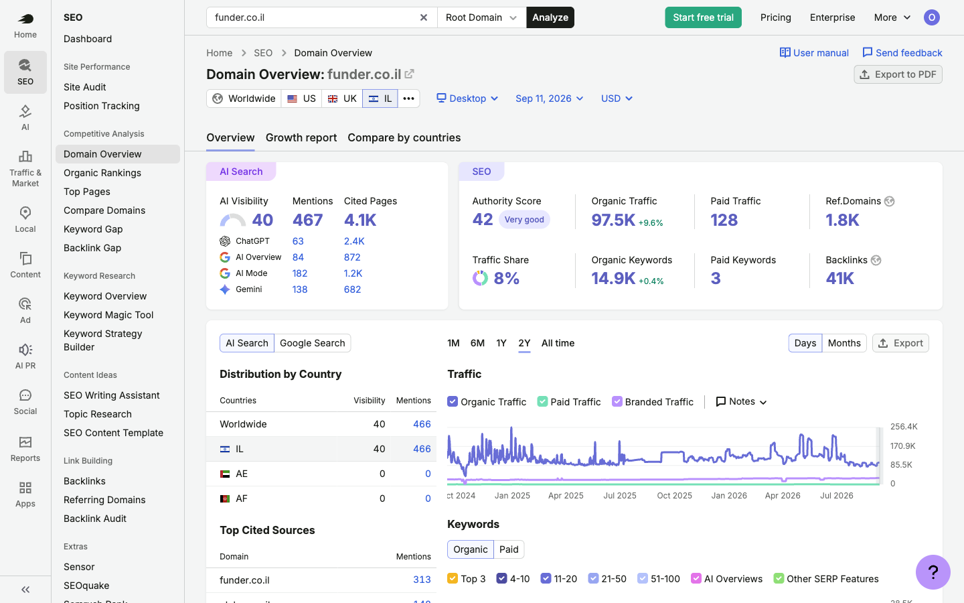
Task: Open funder.co.il external link icon
Action: [410, 74]
